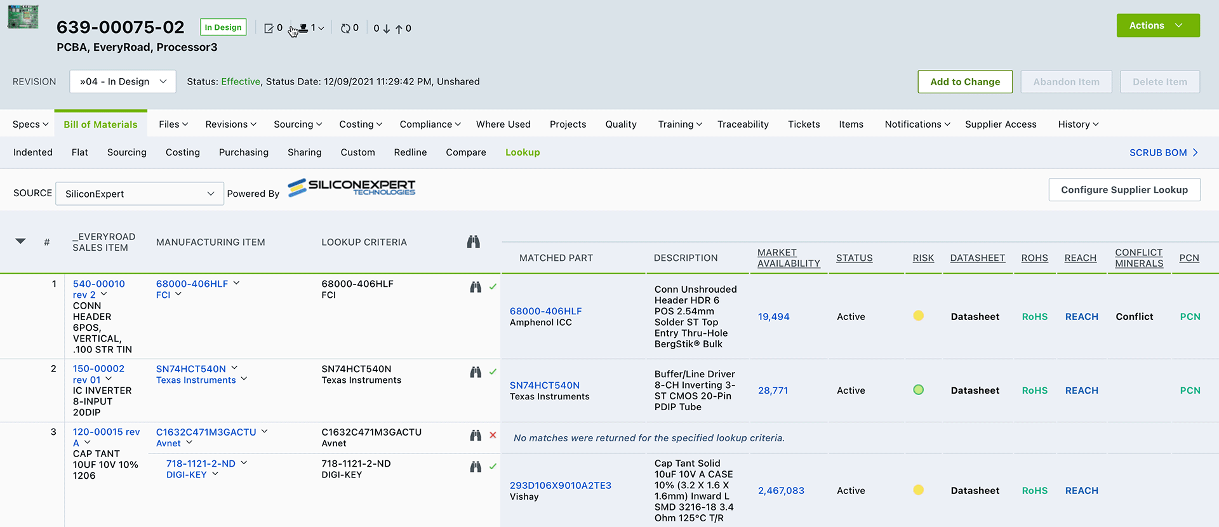Click the binoculars icon for SN74HCT540N row
Viewport: 1219px width, 527px height.
point(476,372)
